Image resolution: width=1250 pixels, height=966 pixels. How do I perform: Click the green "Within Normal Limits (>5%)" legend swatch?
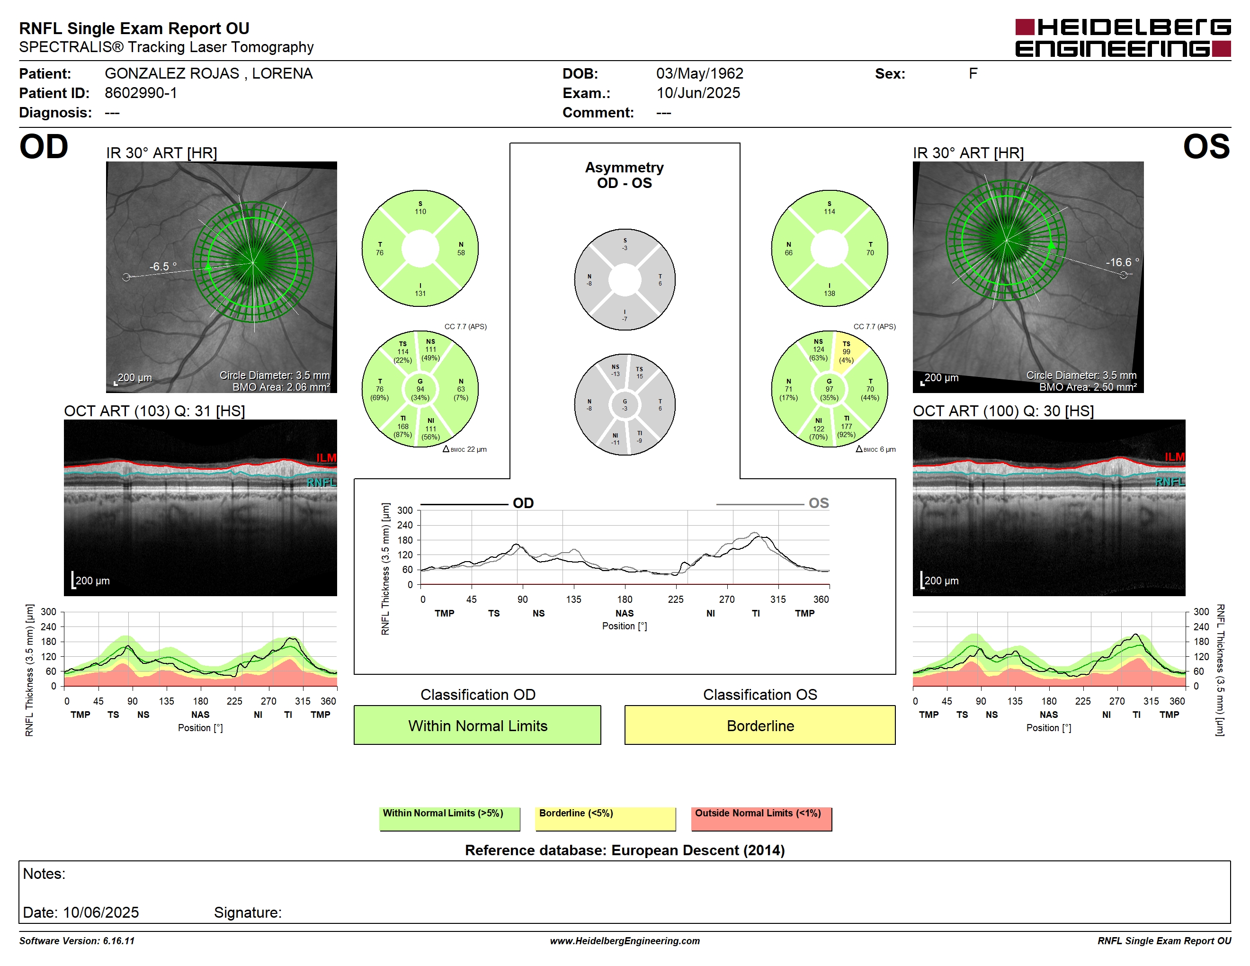coord(449,819)
